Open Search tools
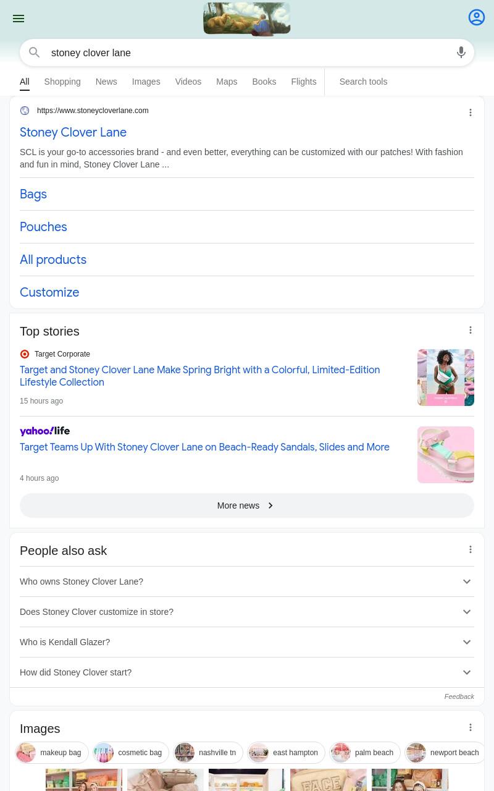This screenshot has width=494, height=791. pos(363,82)
